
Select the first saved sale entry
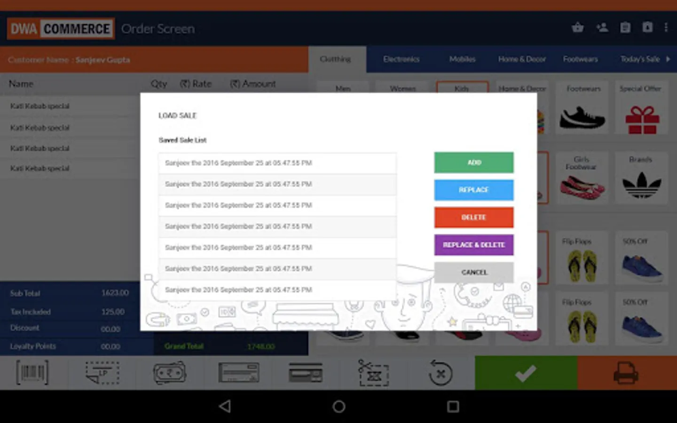pos(277,163)
